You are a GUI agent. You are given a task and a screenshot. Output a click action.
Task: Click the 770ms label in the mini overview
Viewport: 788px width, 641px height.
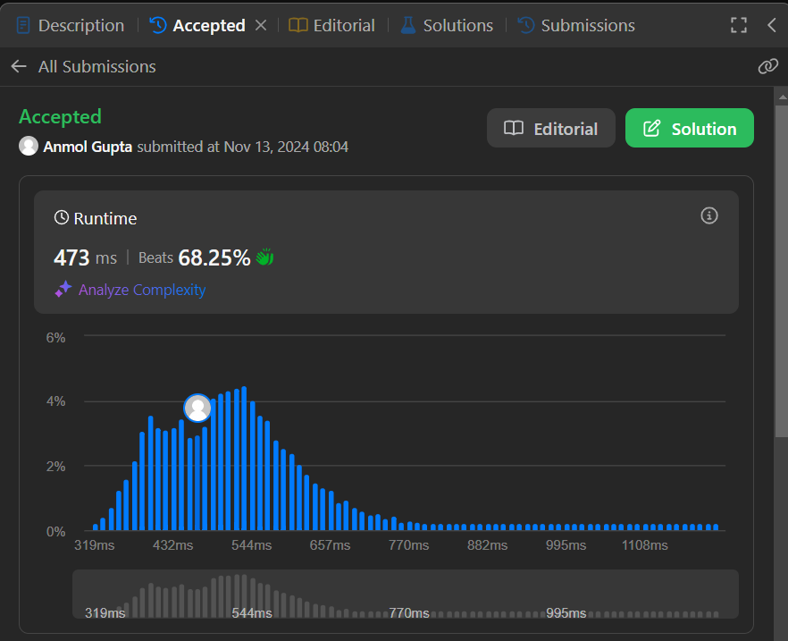click(x=409, y=613)
